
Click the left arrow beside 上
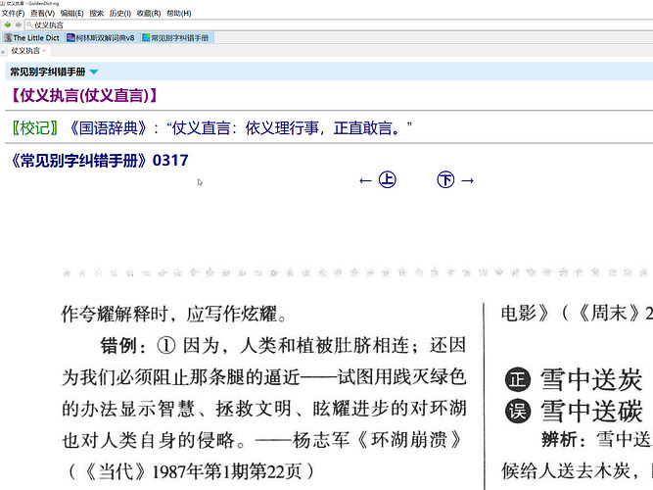(x=365, y=180)
